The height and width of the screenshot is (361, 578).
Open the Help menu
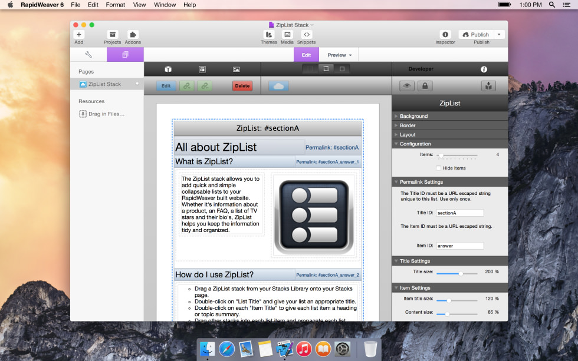[x=189, y=5]
